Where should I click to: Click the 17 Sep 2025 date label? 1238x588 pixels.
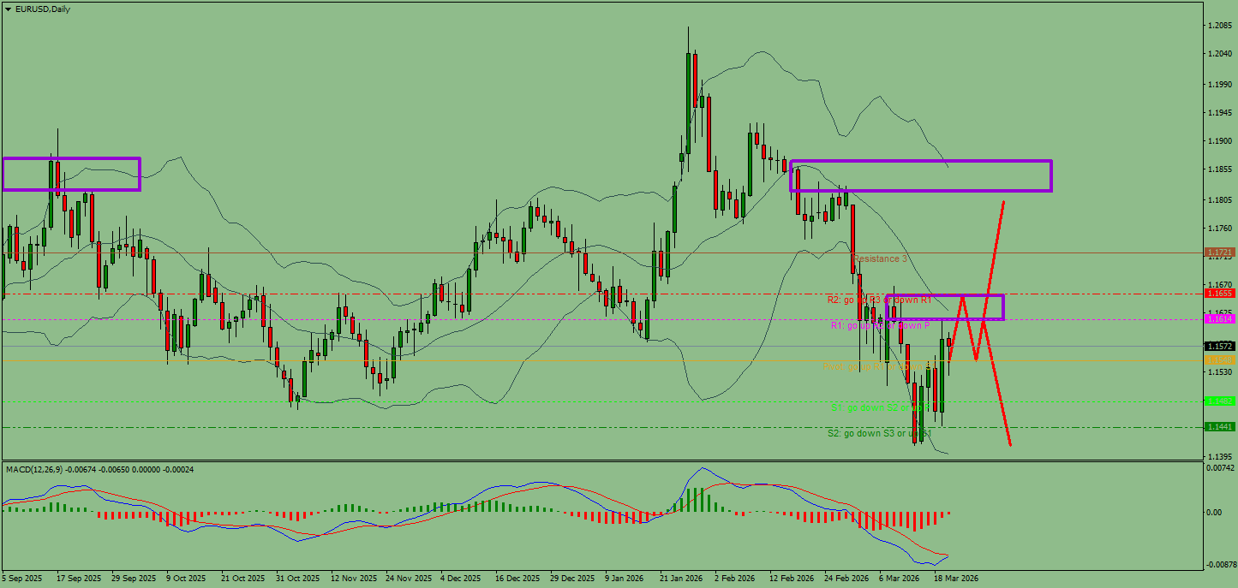click(x=79, y=579)
